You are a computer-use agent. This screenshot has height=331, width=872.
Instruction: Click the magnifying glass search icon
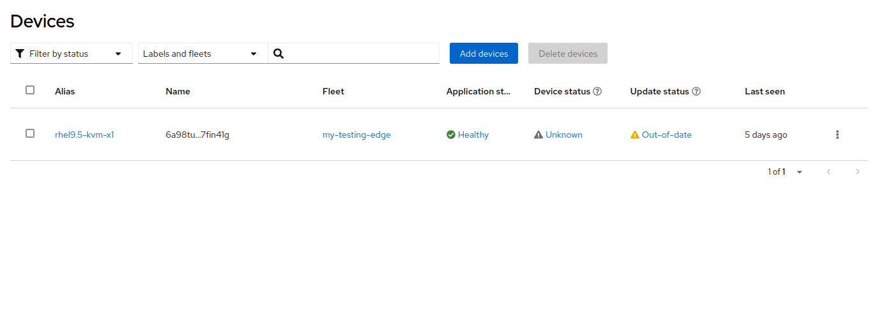point(279,54)
